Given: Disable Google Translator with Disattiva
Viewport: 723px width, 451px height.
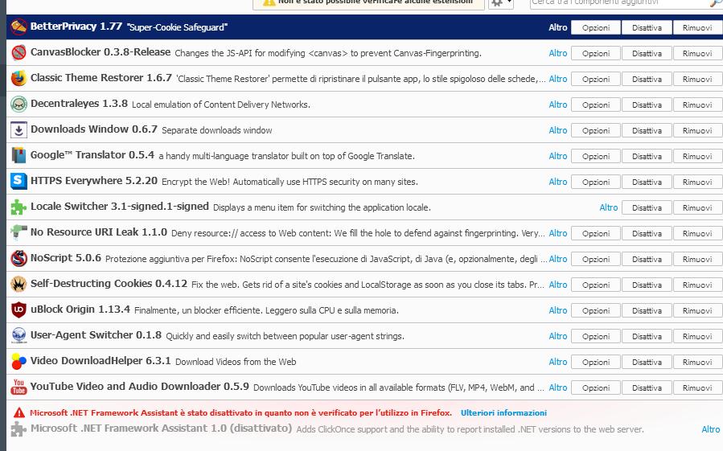Looking at the screenshot, I should point(647,156).
